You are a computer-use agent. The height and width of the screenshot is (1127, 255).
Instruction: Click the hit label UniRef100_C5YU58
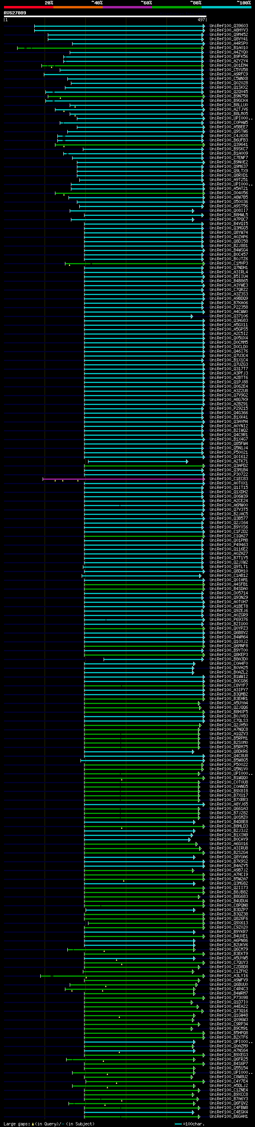click(x=229, y=70)
